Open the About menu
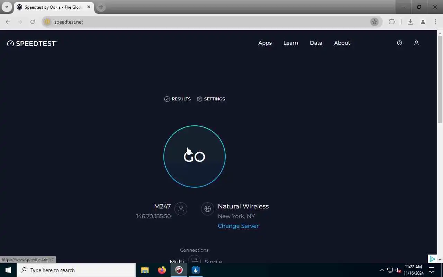Viewport: 443px width, 277px height. click(342, 43)
